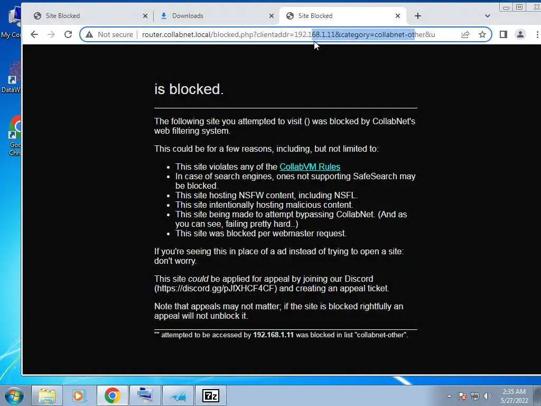This screenshot has height=406, width=541.
Task: Open the volume speaker tray icon
Action: point(488,396)
